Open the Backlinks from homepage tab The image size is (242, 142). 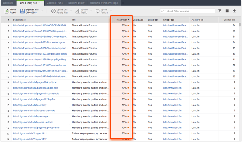[104, 3]
